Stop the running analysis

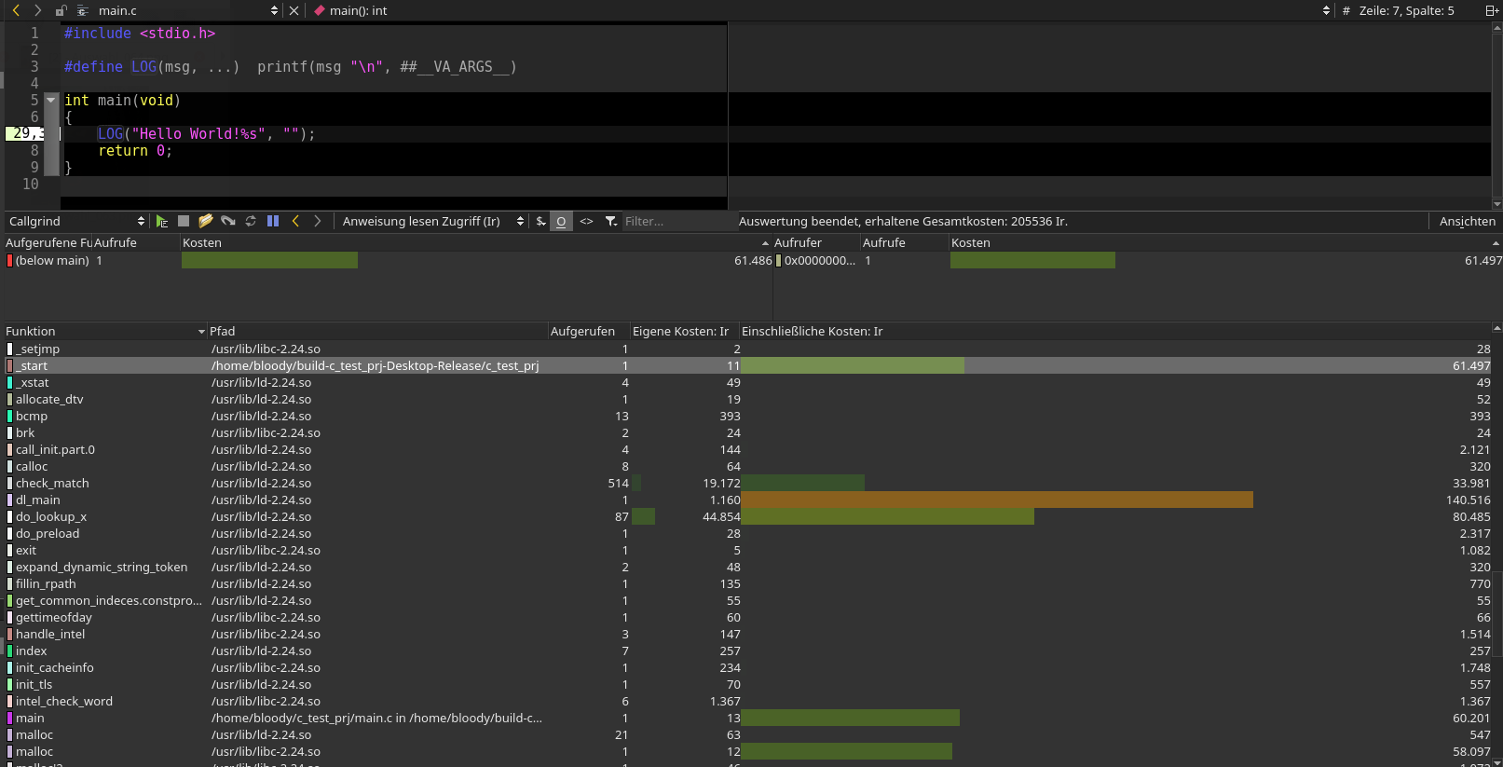tap(184, 221)
